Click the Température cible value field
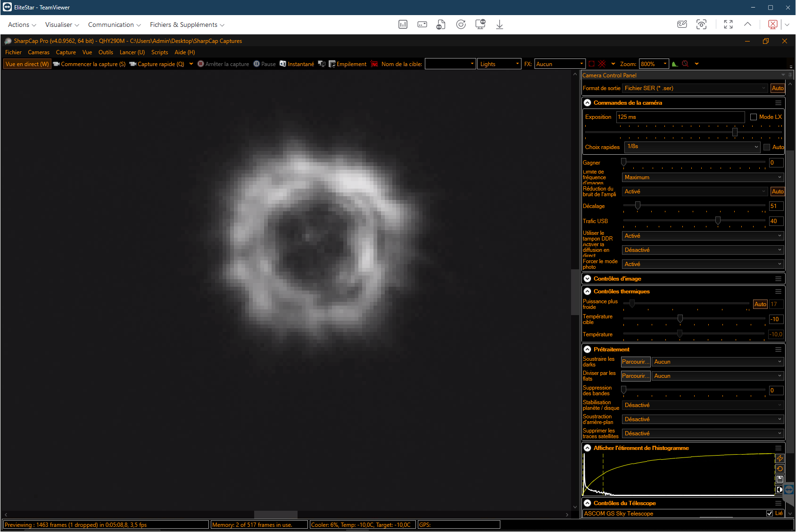Viewport: 796px width, 532px height. click(x=776, y=319)
